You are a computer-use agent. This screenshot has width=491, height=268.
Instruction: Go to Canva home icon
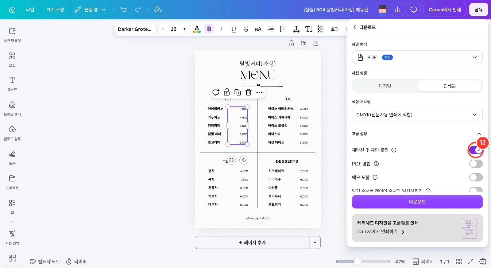[12, 10]
